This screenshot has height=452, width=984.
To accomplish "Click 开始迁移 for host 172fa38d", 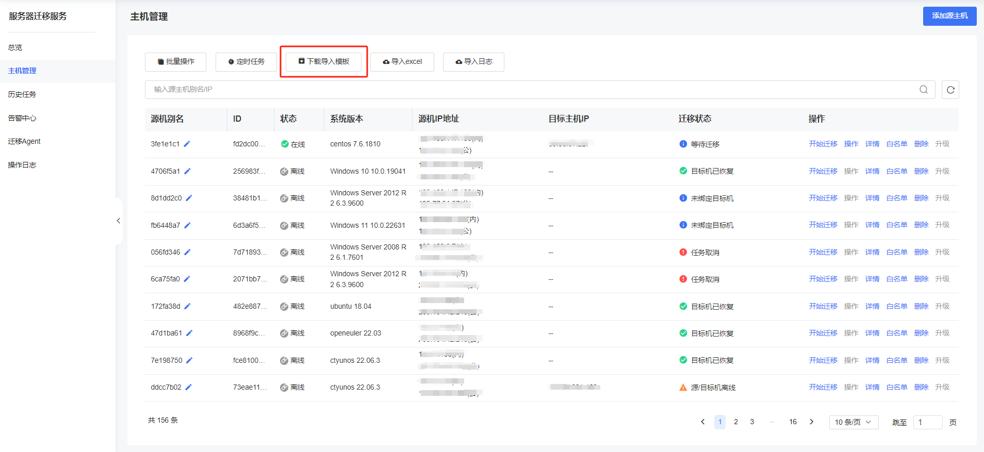I will click(x=823, y=306).
